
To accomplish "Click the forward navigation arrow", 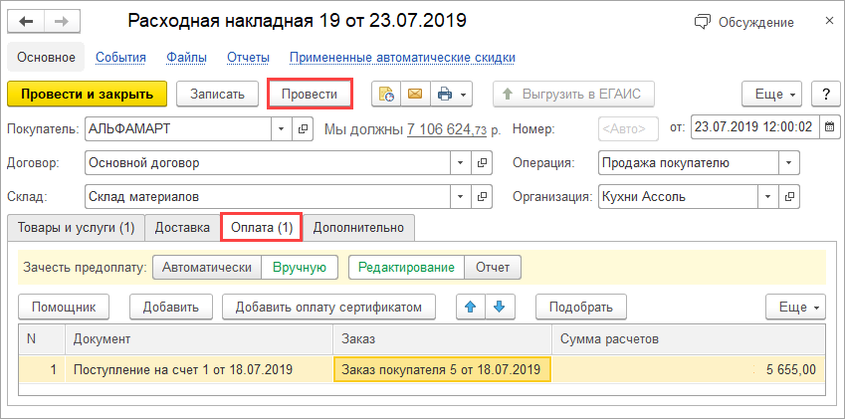I will (60, 21).
